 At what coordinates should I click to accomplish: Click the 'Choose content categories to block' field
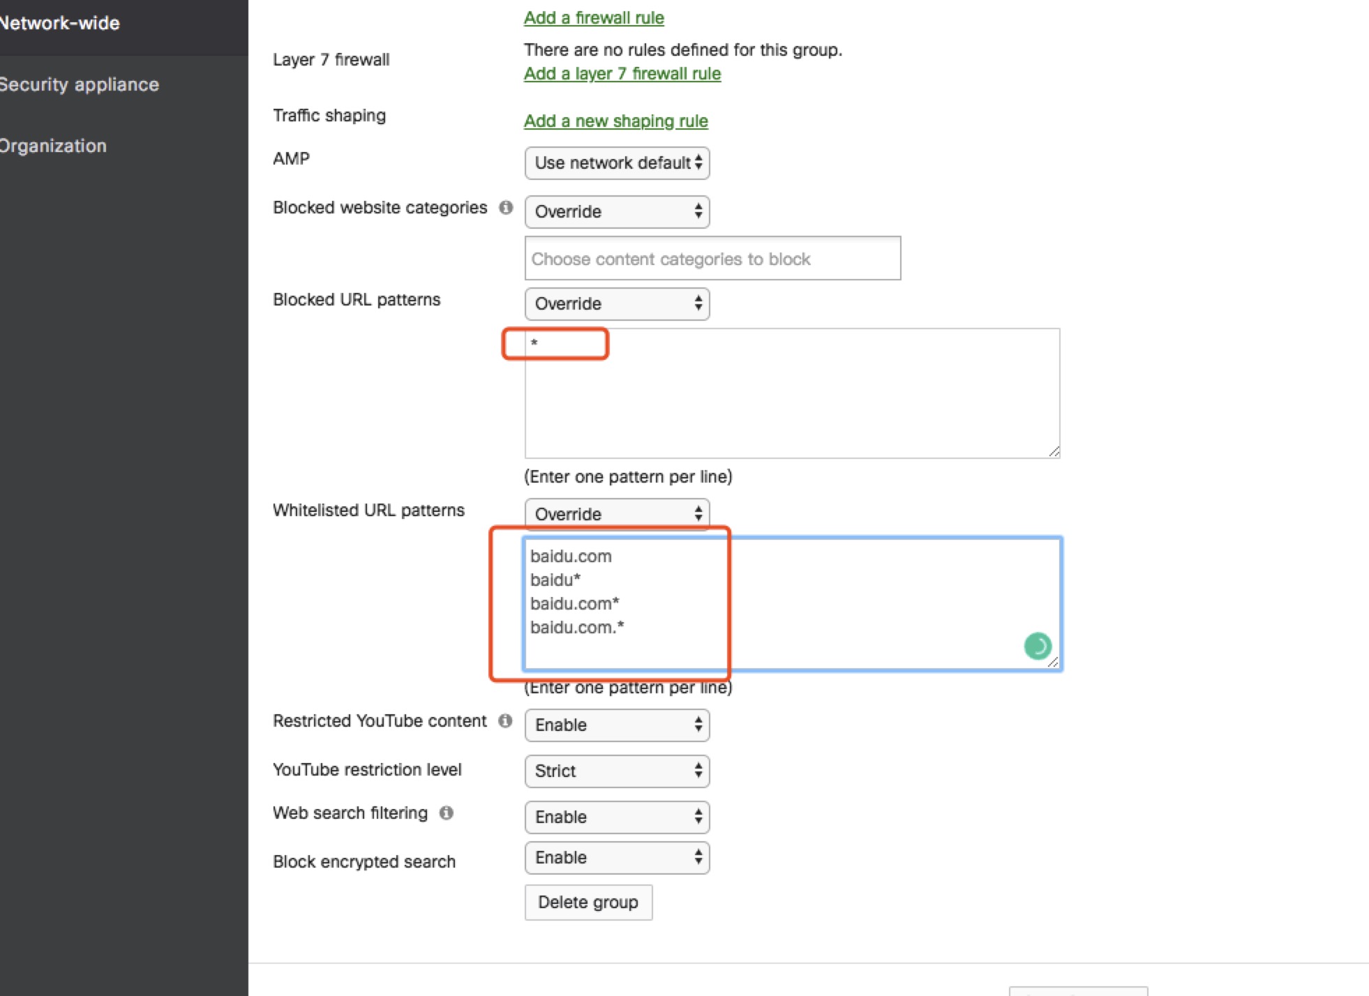coord(712,258)
